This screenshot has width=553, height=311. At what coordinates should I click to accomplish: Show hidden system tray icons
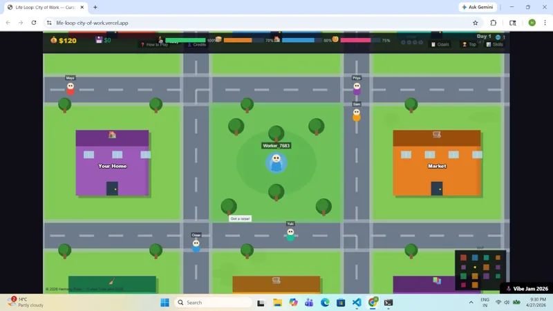coord(471,303)
